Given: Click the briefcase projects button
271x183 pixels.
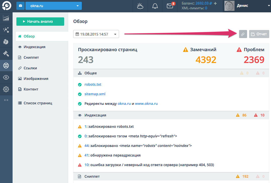Looking at the screenshot, I should 20,6.
